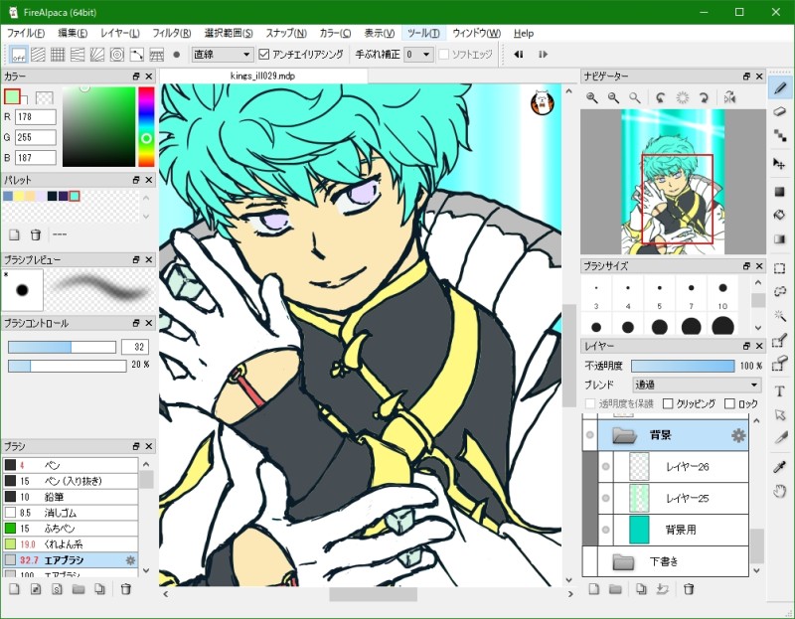Screen dimensions: 795x619
Task: Enable the crisscross grid snap
Action: 58,55
